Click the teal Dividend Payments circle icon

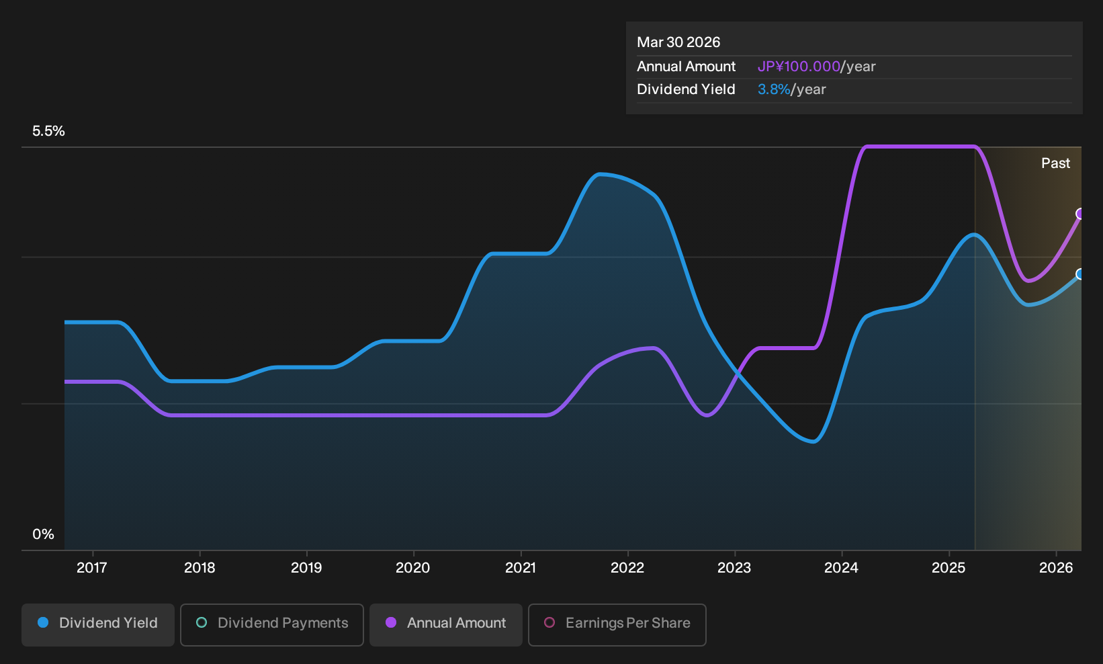pos(202,622)
